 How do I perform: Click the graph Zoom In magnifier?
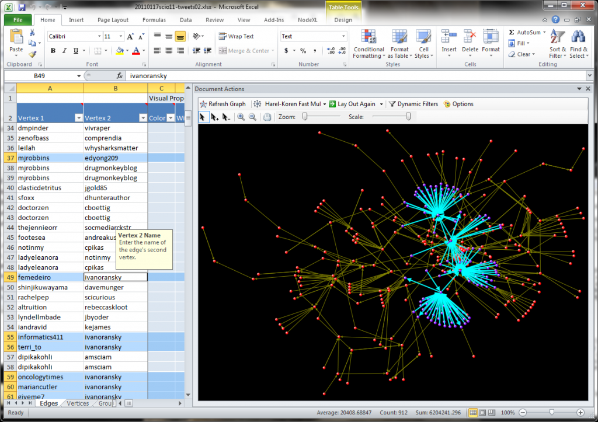[x=241, y=117]
